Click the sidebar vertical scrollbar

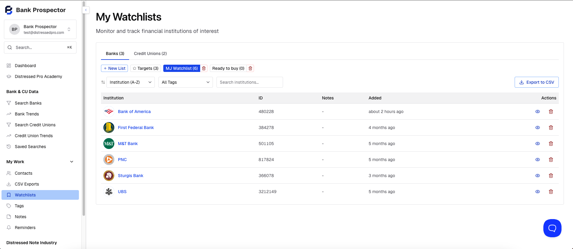84,109
